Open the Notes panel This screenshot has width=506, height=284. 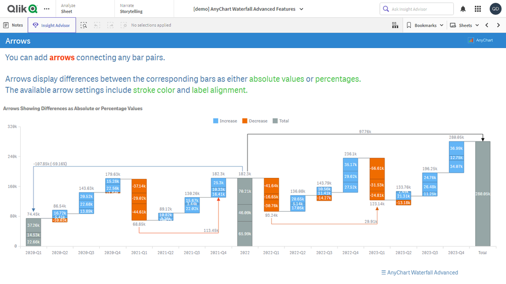tap(13, 25)
